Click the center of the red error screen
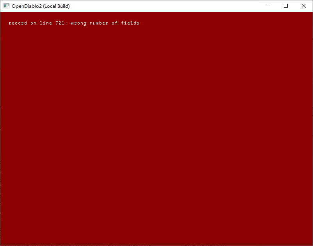This screenshot has width=313, height=246. click(x=156, y=128)
